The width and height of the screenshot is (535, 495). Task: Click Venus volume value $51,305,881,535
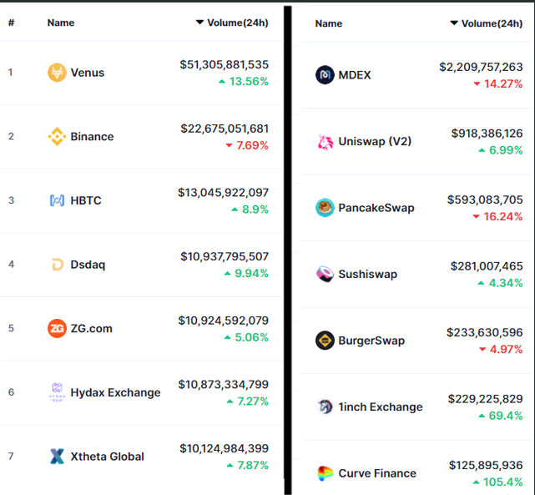(x=225, y=64)
